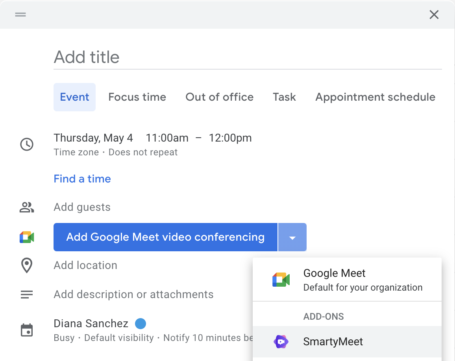Viewport: 455px width, 361px height.
Task: Select the Event tab
Action: (x=74, y=97)
